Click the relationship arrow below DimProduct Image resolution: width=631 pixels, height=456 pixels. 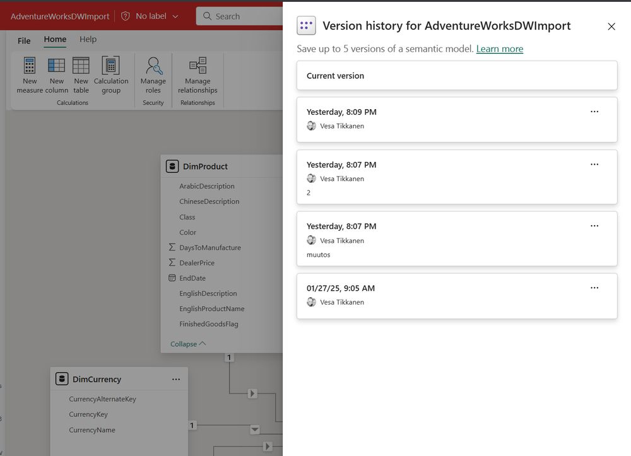(252, 394)
